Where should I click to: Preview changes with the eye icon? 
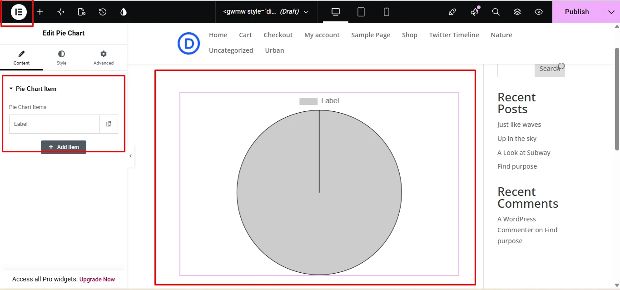point(539,12)
